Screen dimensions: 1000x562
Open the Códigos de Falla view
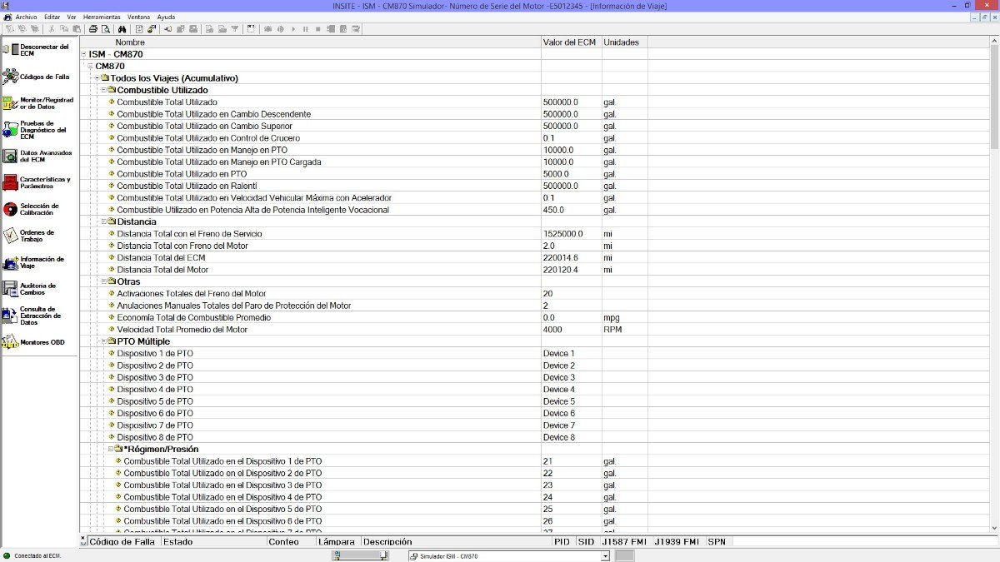(x=37, y=77)
